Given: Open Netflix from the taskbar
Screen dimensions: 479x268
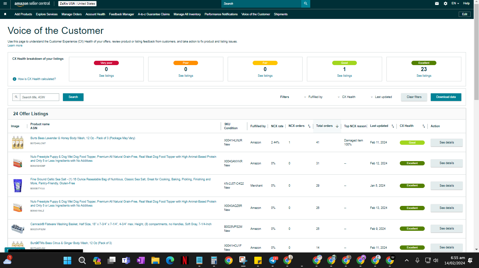Looking at the screenshot, I should [x=185, y=260].
